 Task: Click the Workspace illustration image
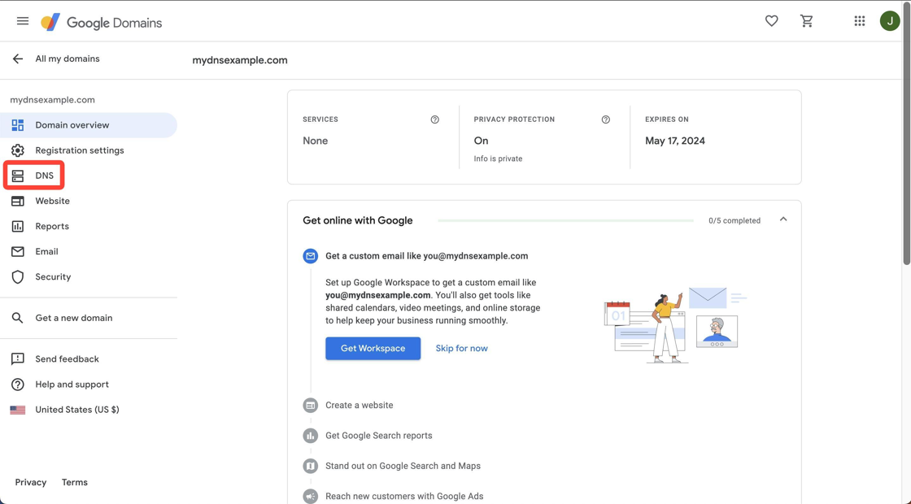coord(676,325)
